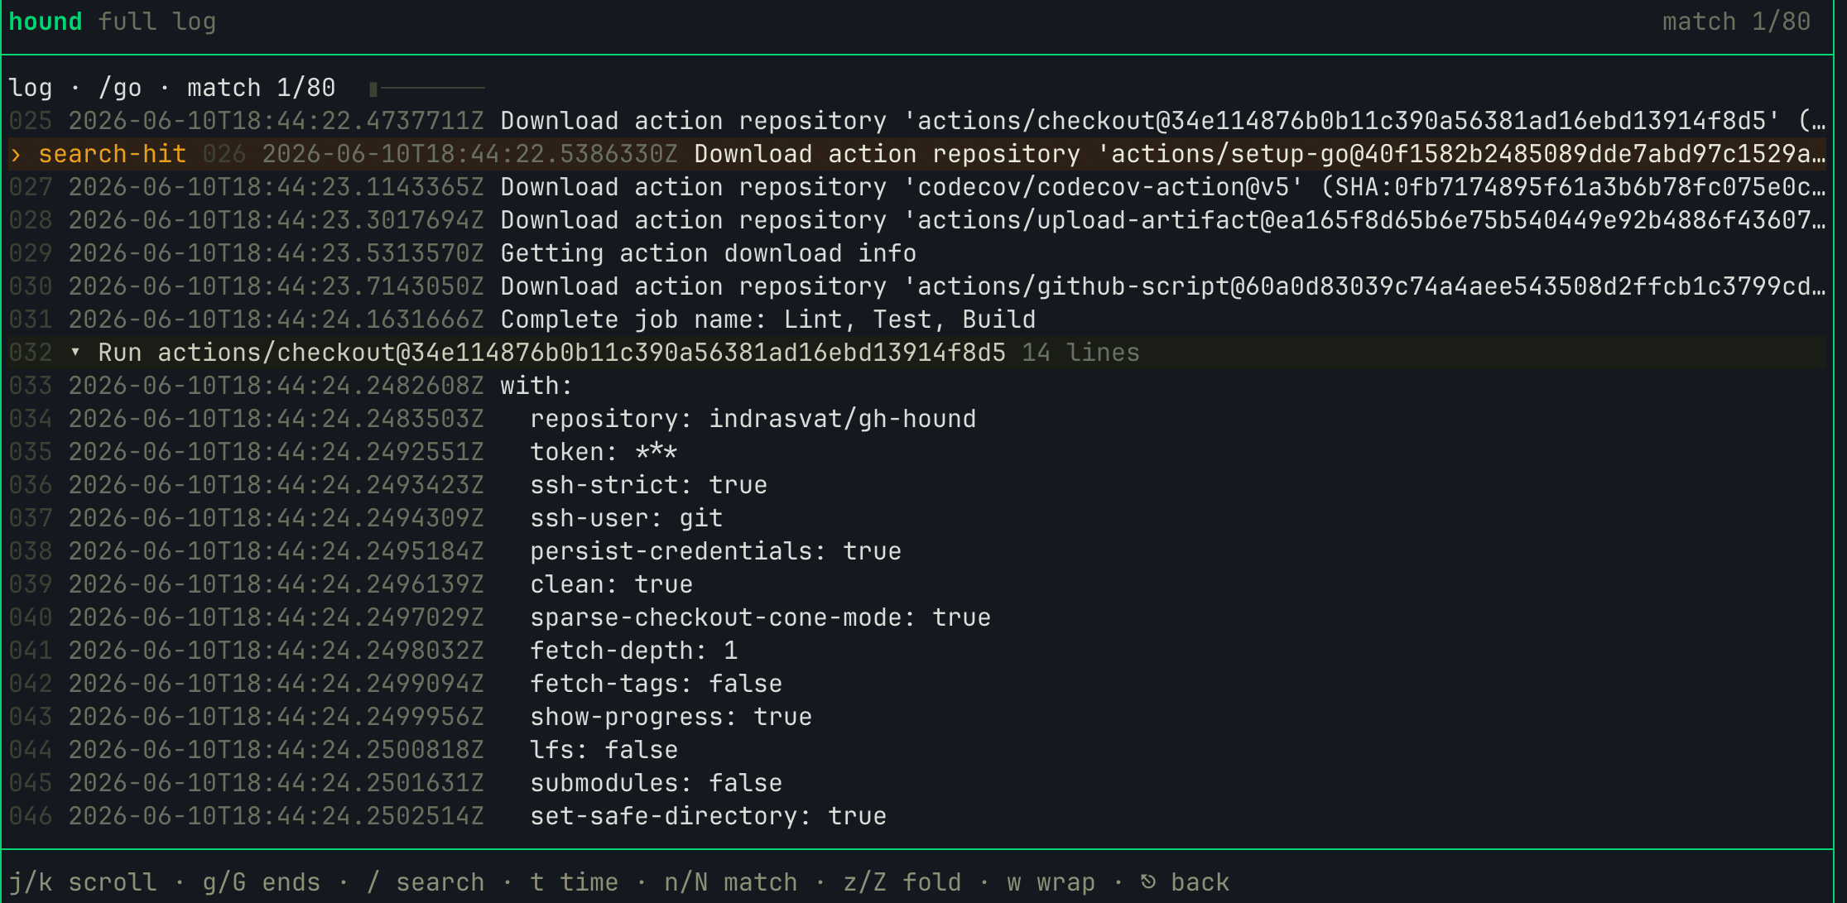The width and height of the screenshot is (1847, 903).
Task: Click the '14 lines' fold count label
Action: tap(1080, 353)
